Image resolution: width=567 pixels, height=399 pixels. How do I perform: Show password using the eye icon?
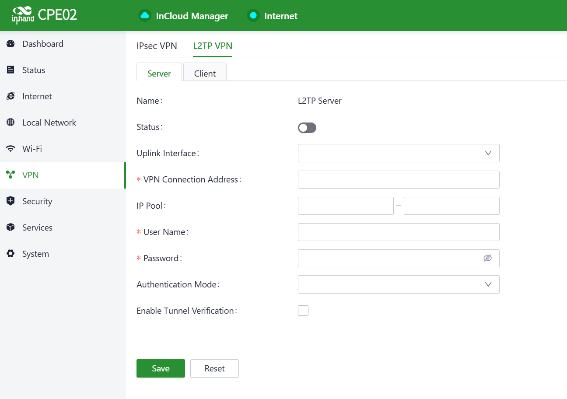click(488, 258)
